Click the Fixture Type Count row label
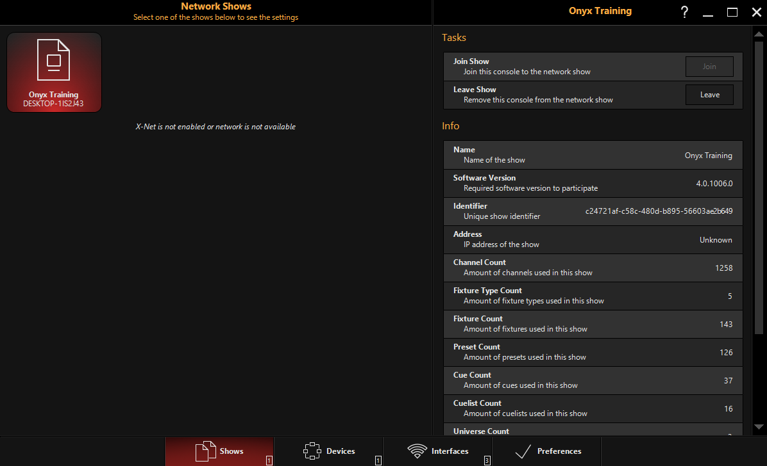This screenshot has width=767, height=466. pos(487,291)
